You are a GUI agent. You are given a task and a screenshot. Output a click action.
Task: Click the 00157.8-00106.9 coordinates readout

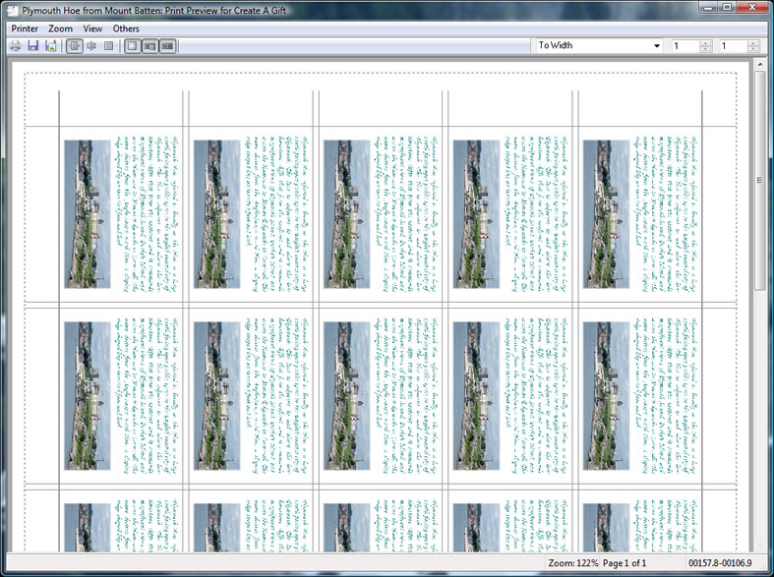(720, 562)
